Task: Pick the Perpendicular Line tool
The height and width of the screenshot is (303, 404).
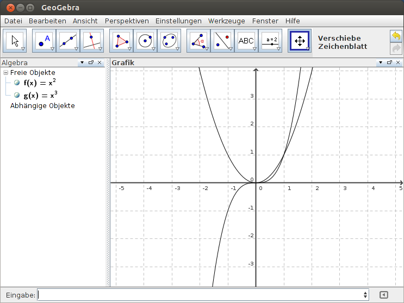Action: point(92,41)
